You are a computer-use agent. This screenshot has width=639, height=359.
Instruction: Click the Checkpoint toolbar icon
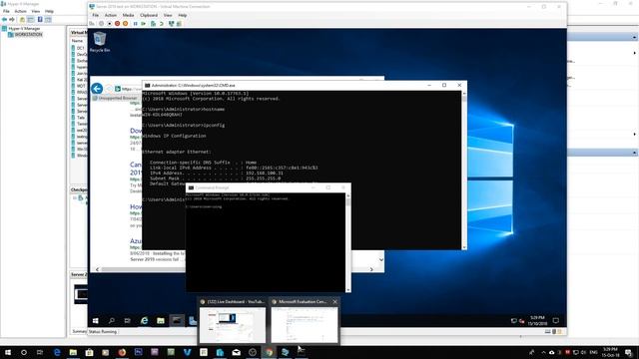[153, 24]
